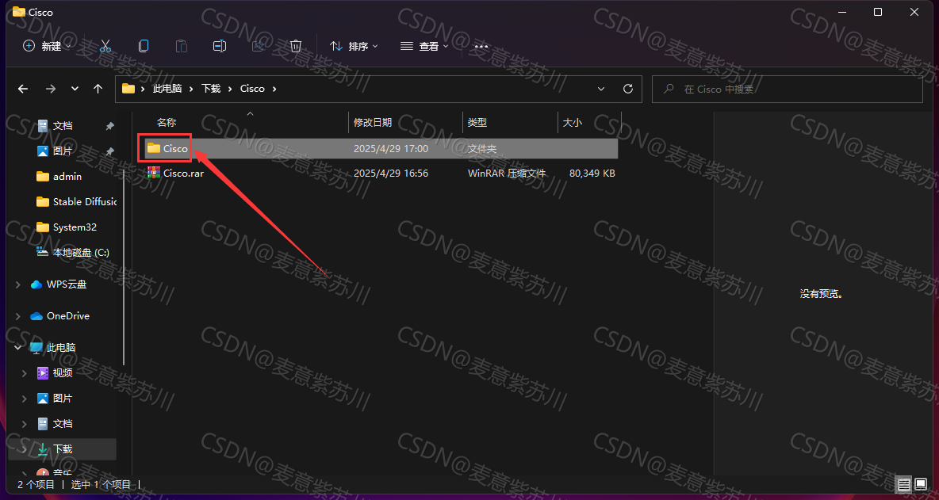Expand the OneDrive tree node
939x500 pixels.
click(x=18, y=316)
